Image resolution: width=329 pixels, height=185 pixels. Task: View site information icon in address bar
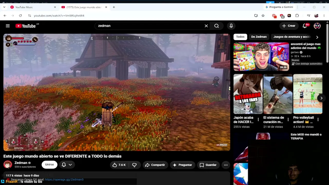[30, 15]
